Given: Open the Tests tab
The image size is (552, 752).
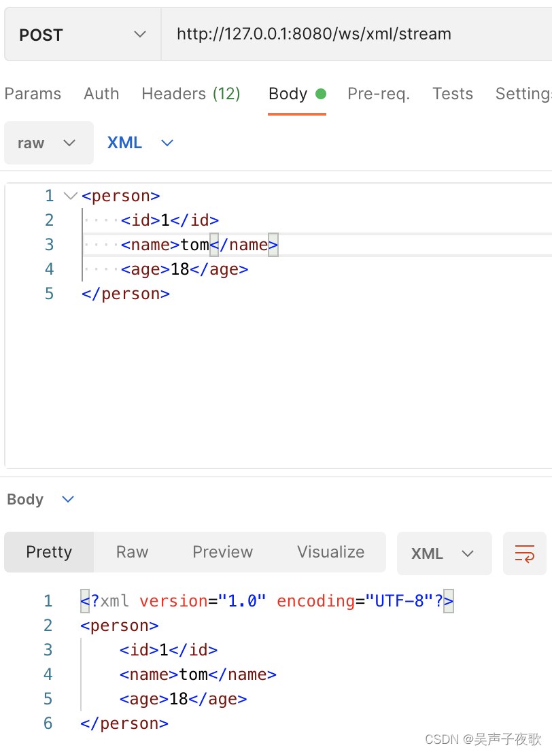Looking at the screenshot, I should click(453, 94).
